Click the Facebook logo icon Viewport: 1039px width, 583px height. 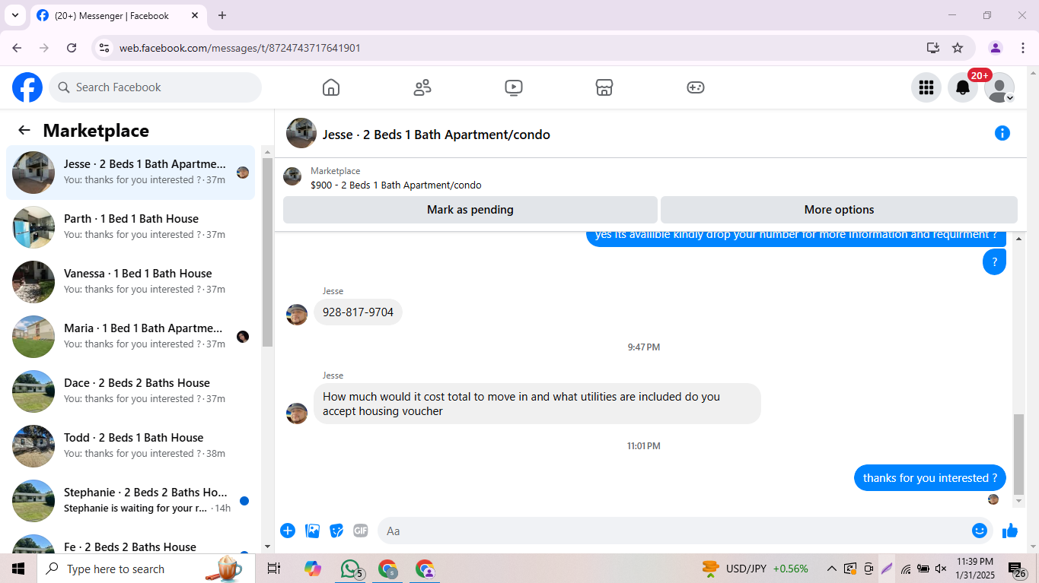coord(27,87)
